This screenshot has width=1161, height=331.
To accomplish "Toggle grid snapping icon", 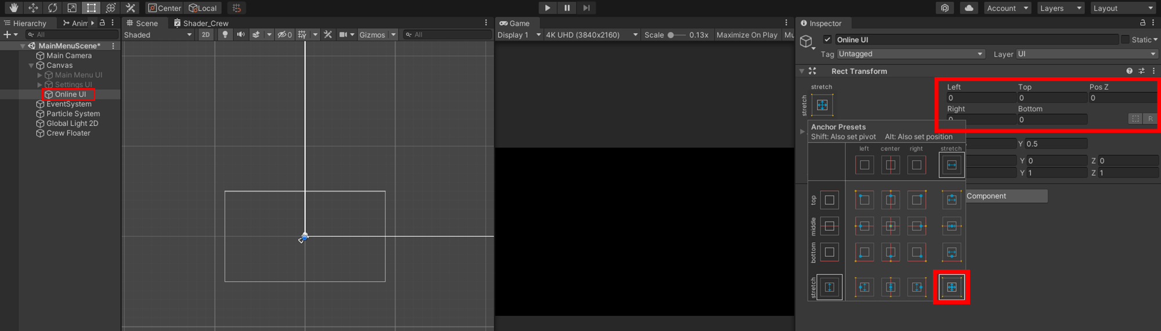I will click(x=236, y=8).
